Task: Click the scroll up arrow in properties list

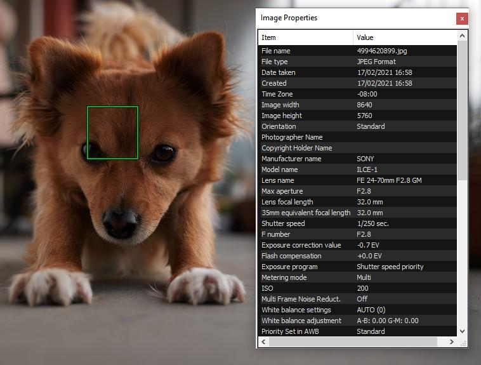Action: tap(463, 36)
